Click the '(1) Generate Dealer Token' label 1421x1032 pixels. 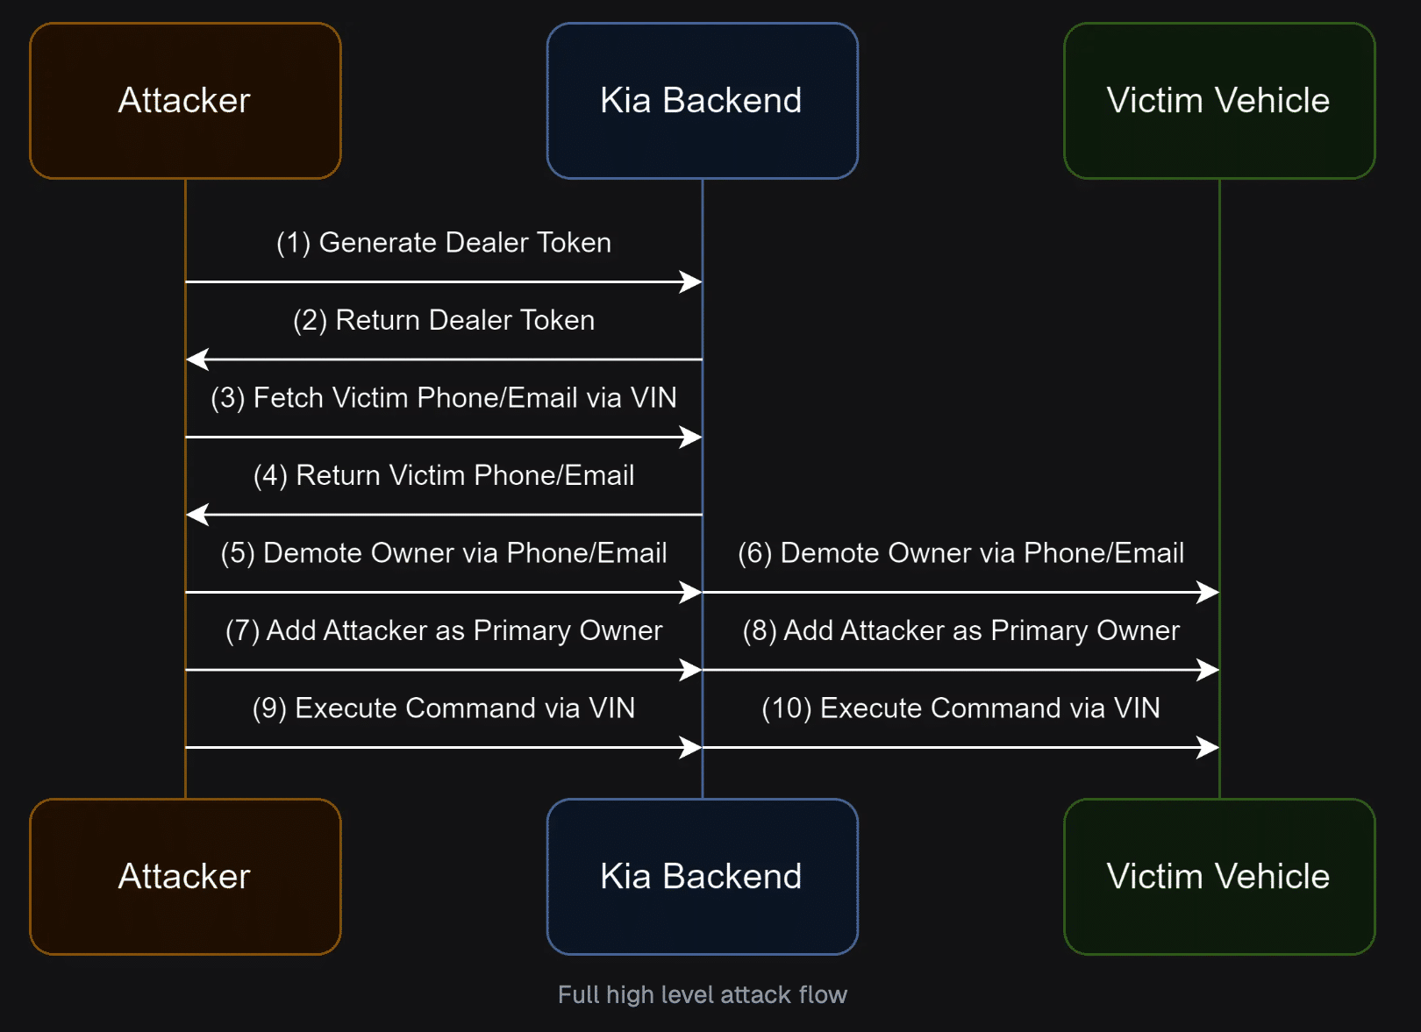click(x=444, y=243)
